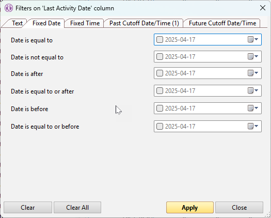Click the calendar icon in 'Date is after' row

coord(250,73)
